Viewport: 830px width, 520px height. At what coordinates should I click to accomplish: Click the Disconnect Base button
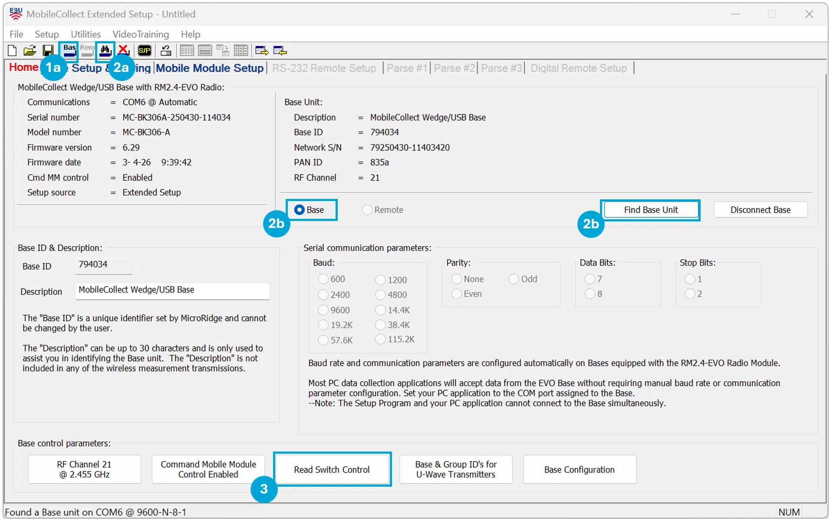(x=761, y=210)
